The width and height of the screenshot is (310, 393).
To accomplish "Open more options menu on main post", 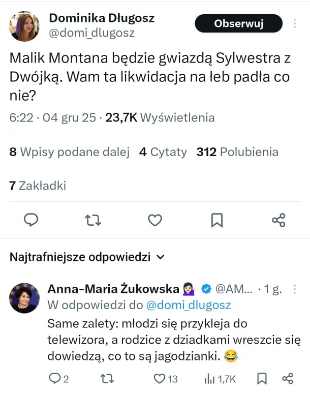I will 295,23.
